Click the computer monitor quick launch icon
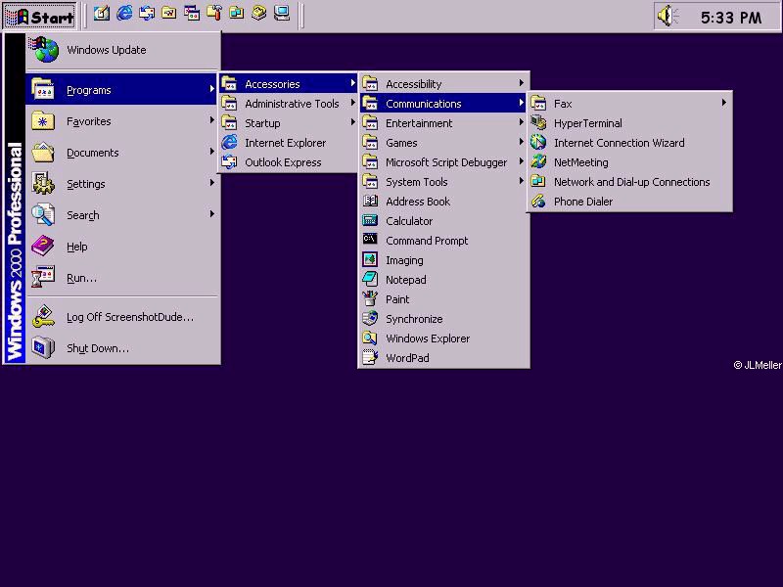 [x=282, y=14]
